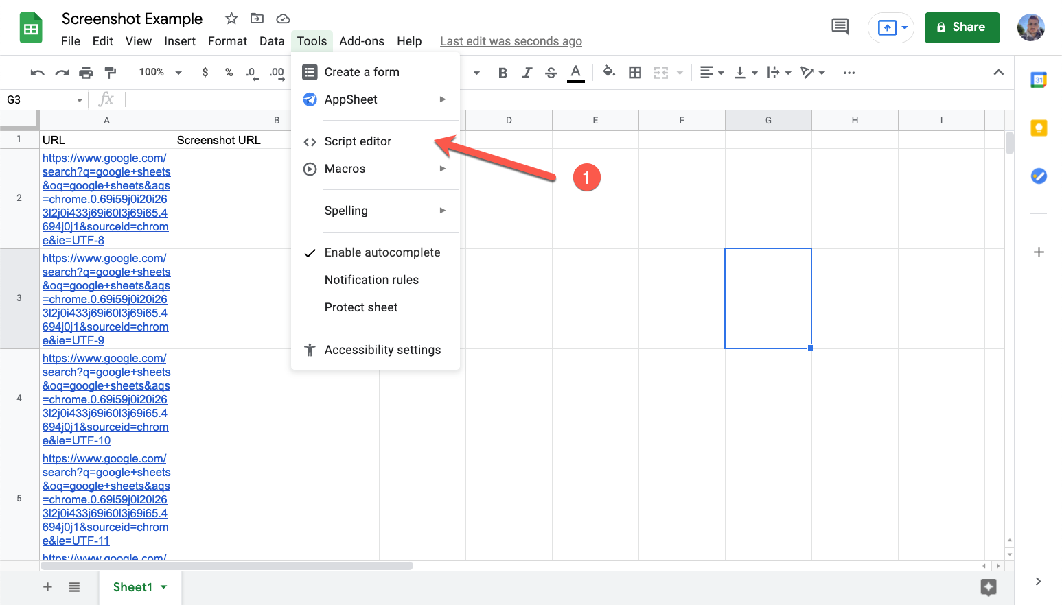Open the Google account avatar
This screenshot has width=1062, height=605.
(x=1030, y=27)
